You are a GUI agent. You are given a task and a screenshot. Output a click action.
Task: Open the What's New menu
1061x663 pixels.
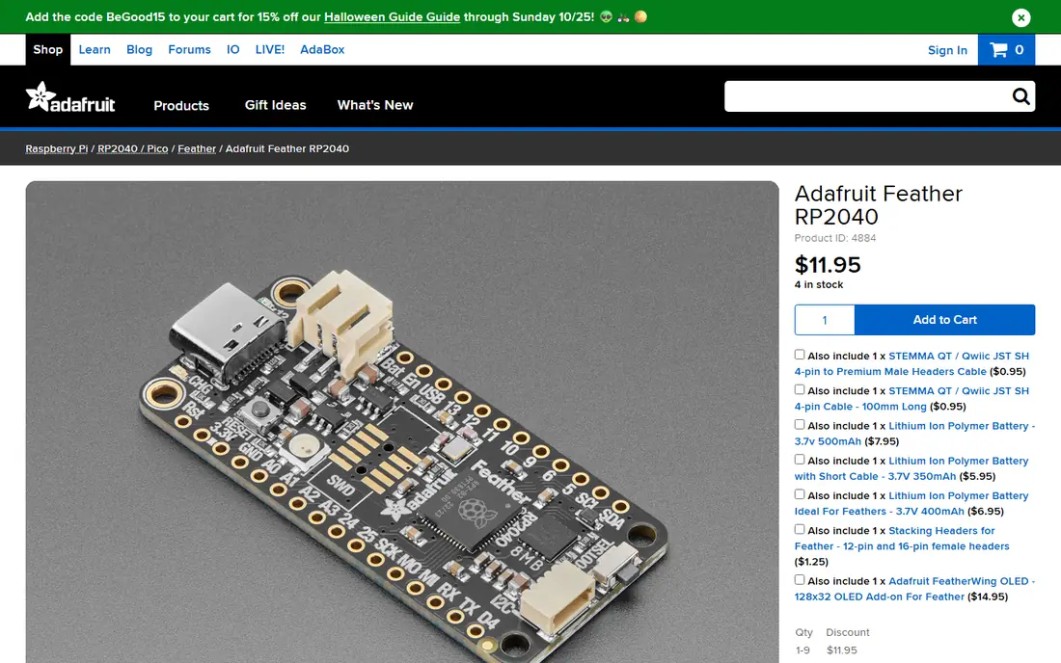(x=375, y=105)
